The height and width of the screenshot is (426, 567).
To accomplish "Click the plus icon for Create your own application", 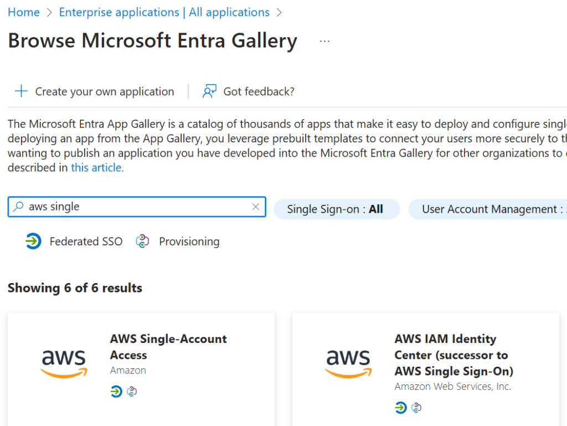I will 21,91.
